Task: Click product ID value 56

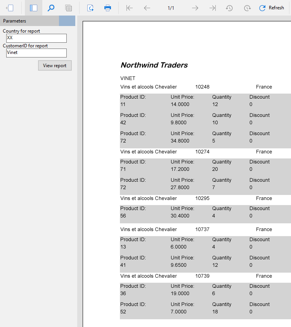Action: coord(123,216)
